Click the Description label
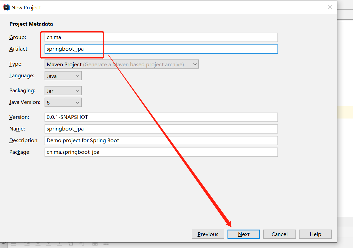 (x=24, y=140)
